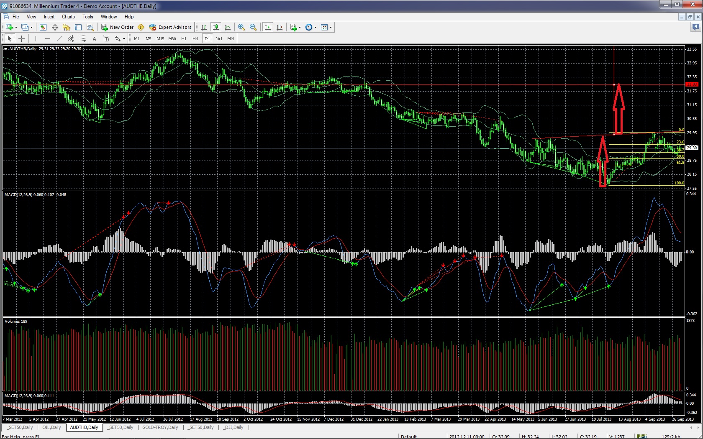
Task: Click the red horizontal line price label
Action: pyautogui.click(x=692, y=84)
